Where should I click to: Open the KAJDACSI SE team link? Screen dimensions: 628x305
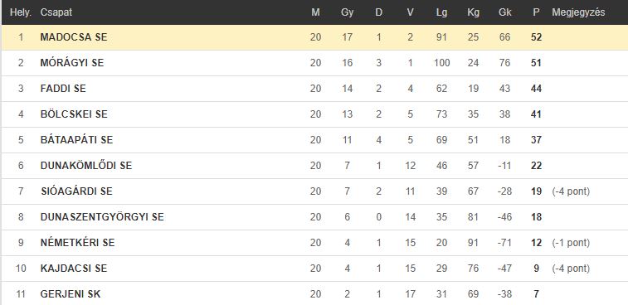pos(74,269)
